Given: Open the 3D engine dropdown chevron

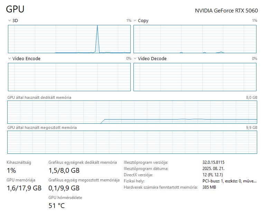Looking at the screenshot, I should tap(9, 21).
